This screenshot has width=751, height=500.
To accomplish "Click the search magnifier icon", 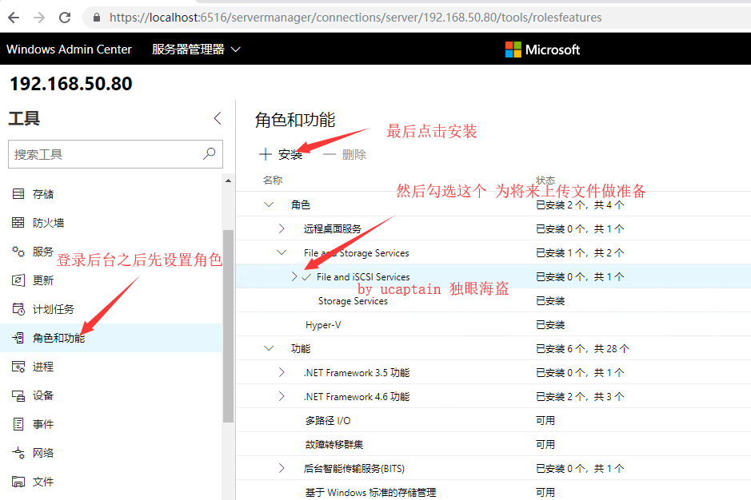I will pyautogui.click(x=210, y=153).
